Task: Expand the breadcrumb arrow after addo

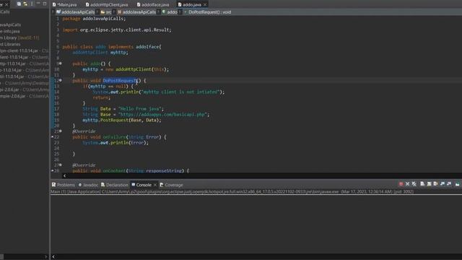Action: point(180,12)
